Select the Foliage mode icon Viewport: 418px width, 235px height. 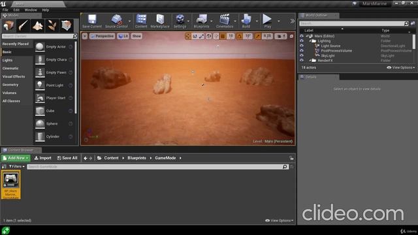tap(52, 25)
